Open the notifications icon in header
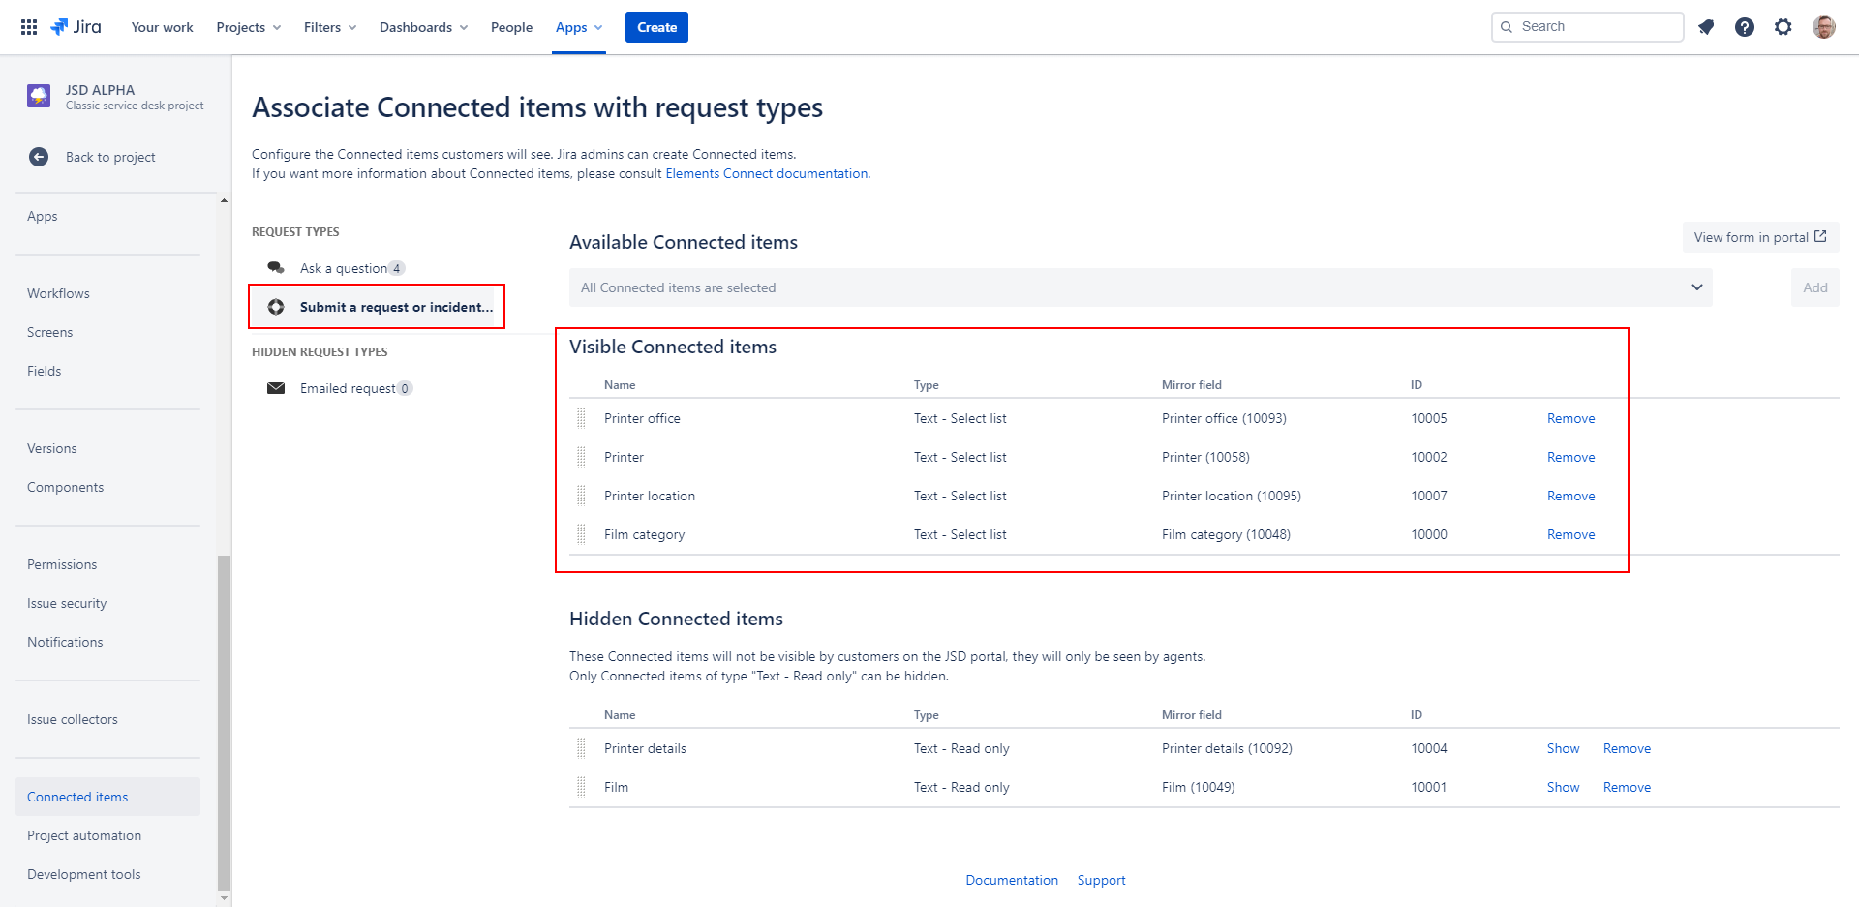 (1706, 27)
